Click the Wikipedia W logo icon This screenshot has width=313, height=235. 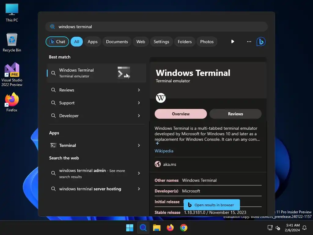click(161, 98)
